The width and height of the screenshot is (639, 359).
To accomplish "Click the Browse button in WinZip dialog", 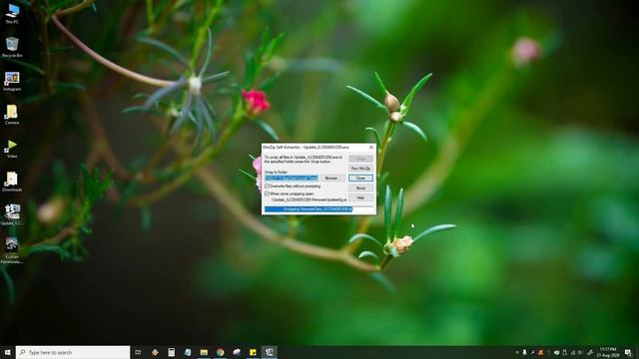I will (332, 179).
